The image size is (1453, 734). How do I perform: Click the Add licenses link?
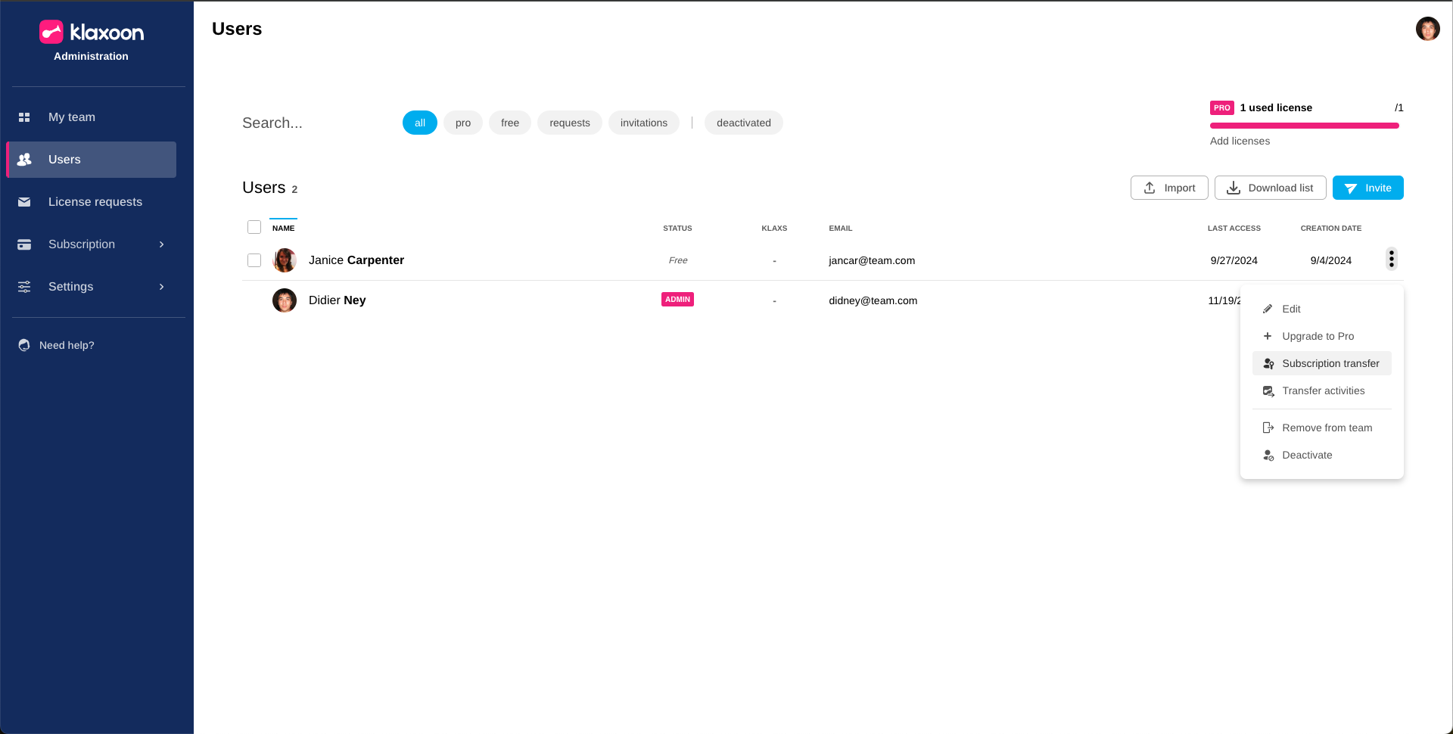(x=1240, y=141)
